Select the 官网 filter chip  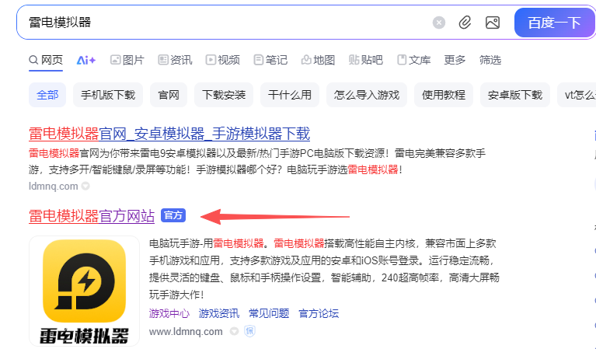click(169, 95)
